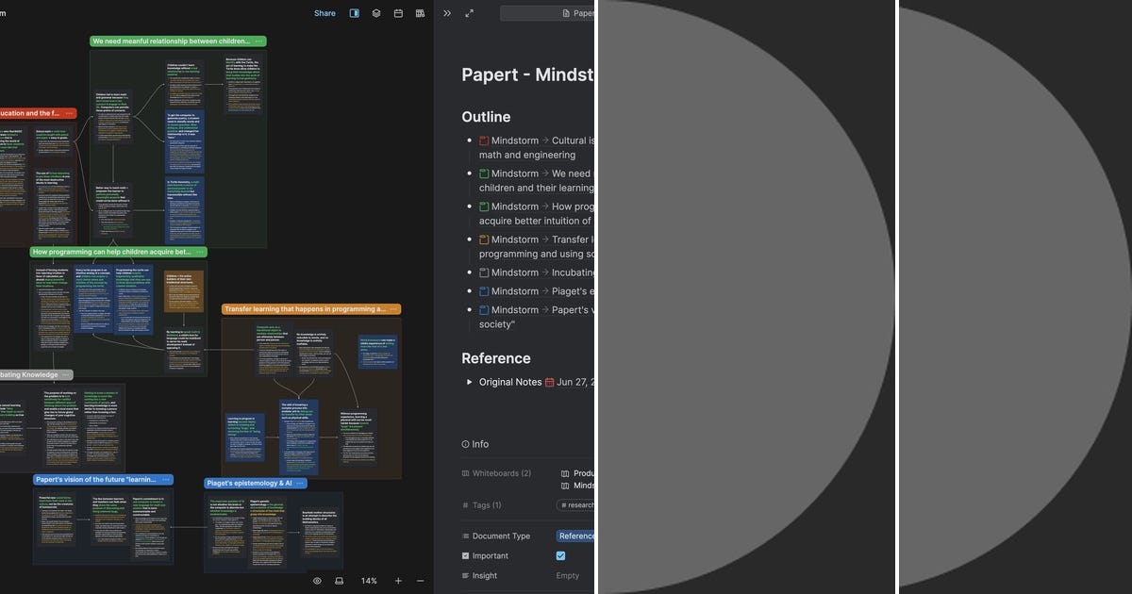Click the Outline heading
Image resolution: width=1132 pixels, height=594 pixels.
[x=486, y=117]
